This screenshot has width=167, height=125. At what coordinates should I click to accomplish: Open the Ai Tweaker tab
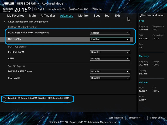[48, 16]
